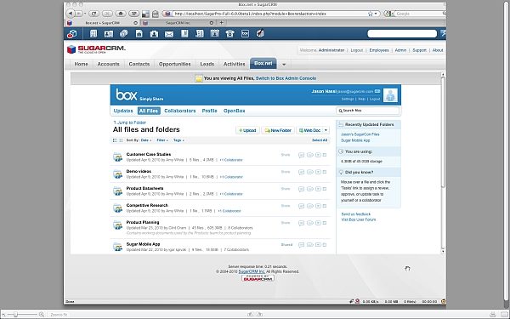The width and height of the screenshot is (510, 319).
Task: Click the pencil create icon in the blue toolbar
Action: tap(260, 33)
